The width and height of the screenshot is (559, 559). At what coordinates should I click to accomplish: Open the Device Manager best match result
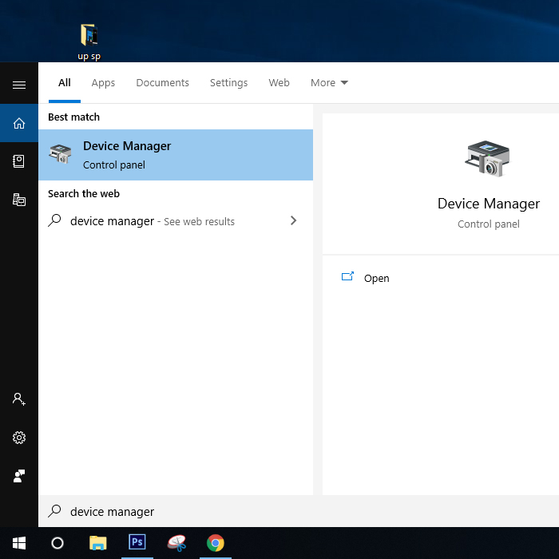(176, 155)
